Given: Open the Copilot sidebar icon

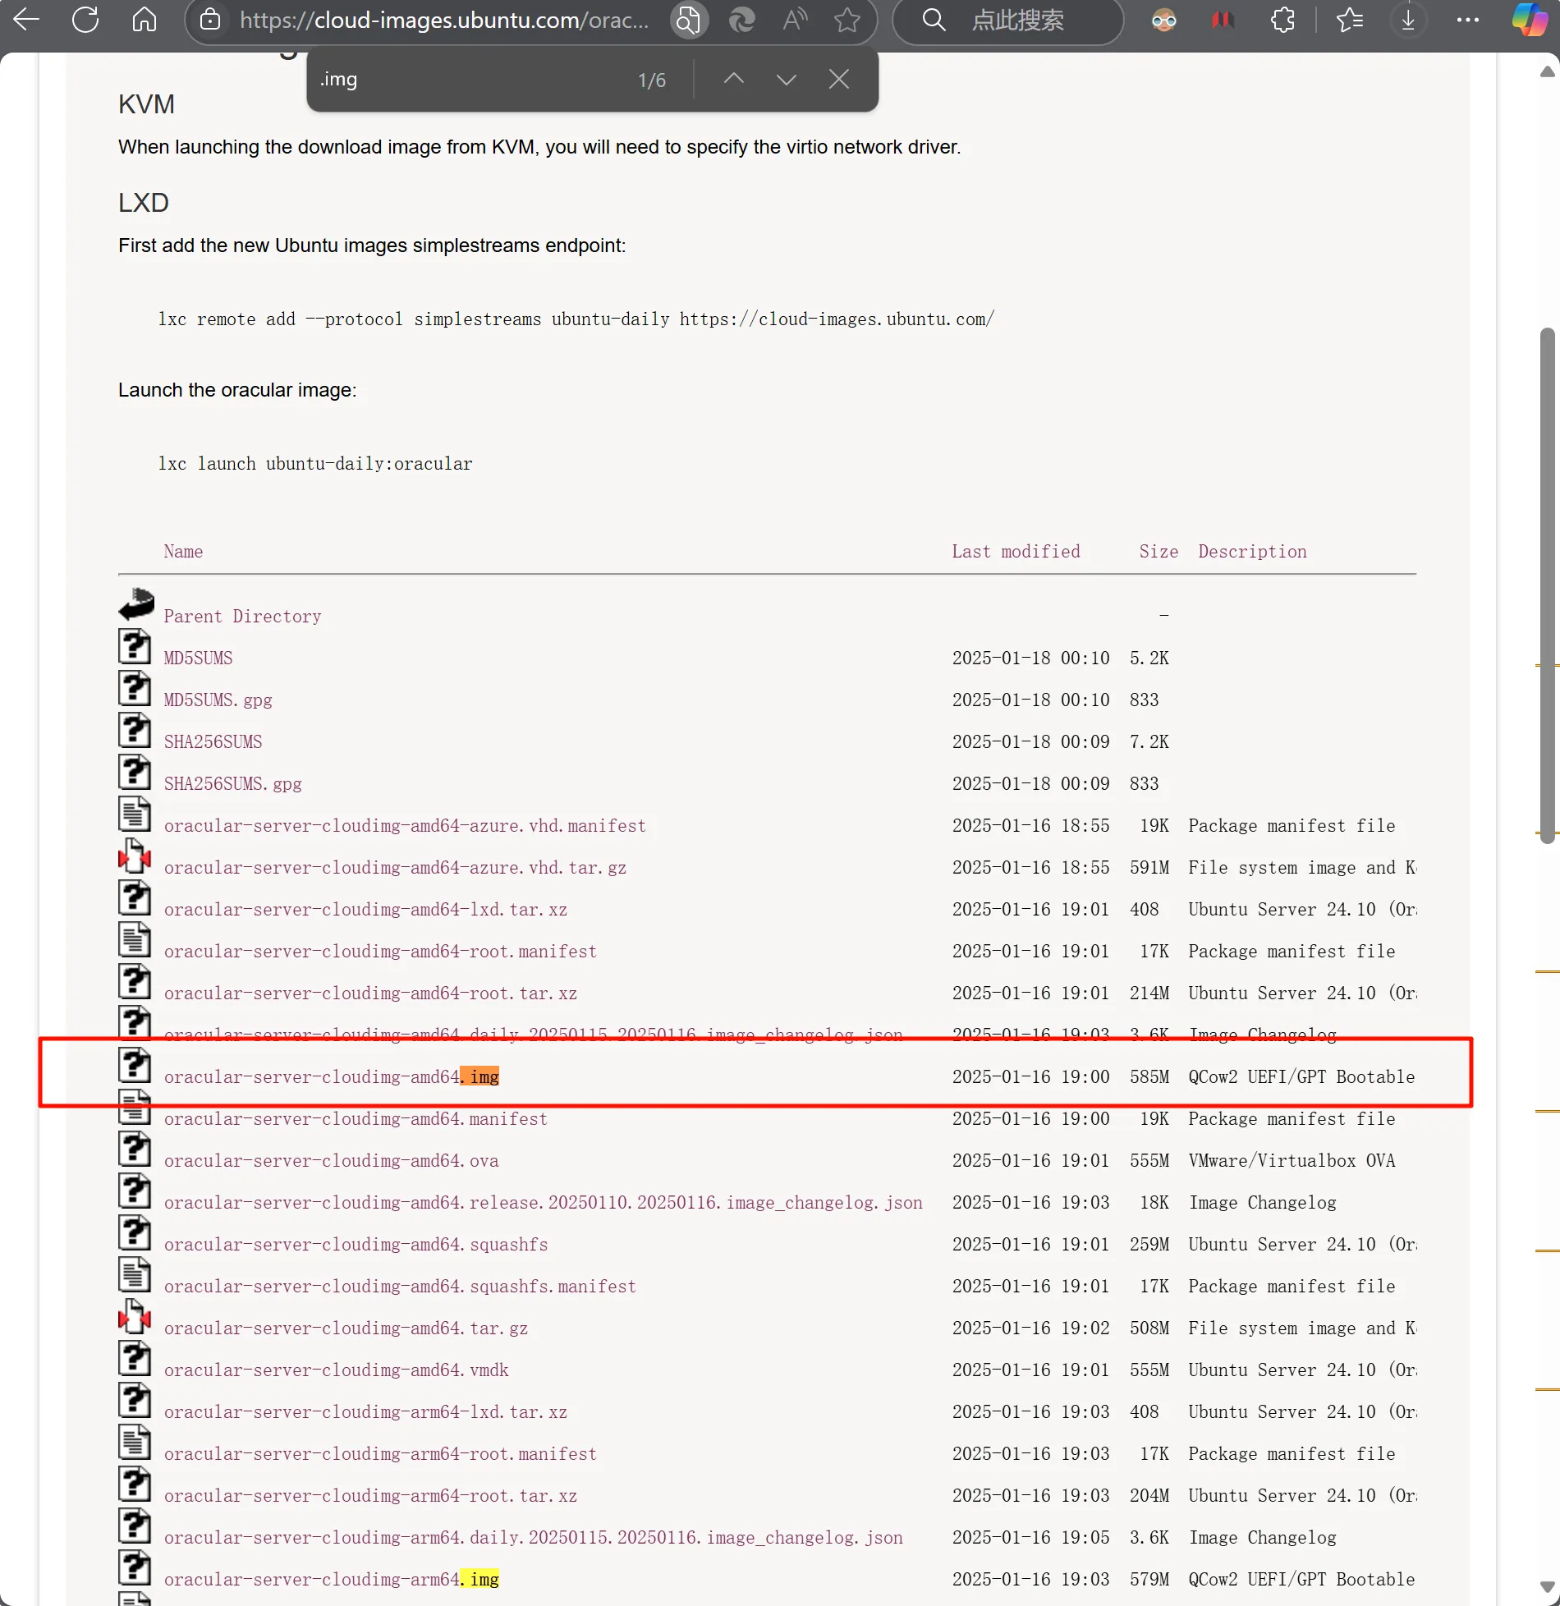Looking at the screenshot, I should [x=1529, y=20].
